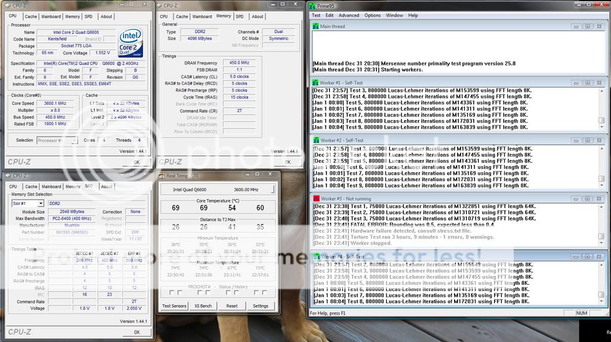
Task: Open the Main thread window's system icon
Action: [316, 26]
